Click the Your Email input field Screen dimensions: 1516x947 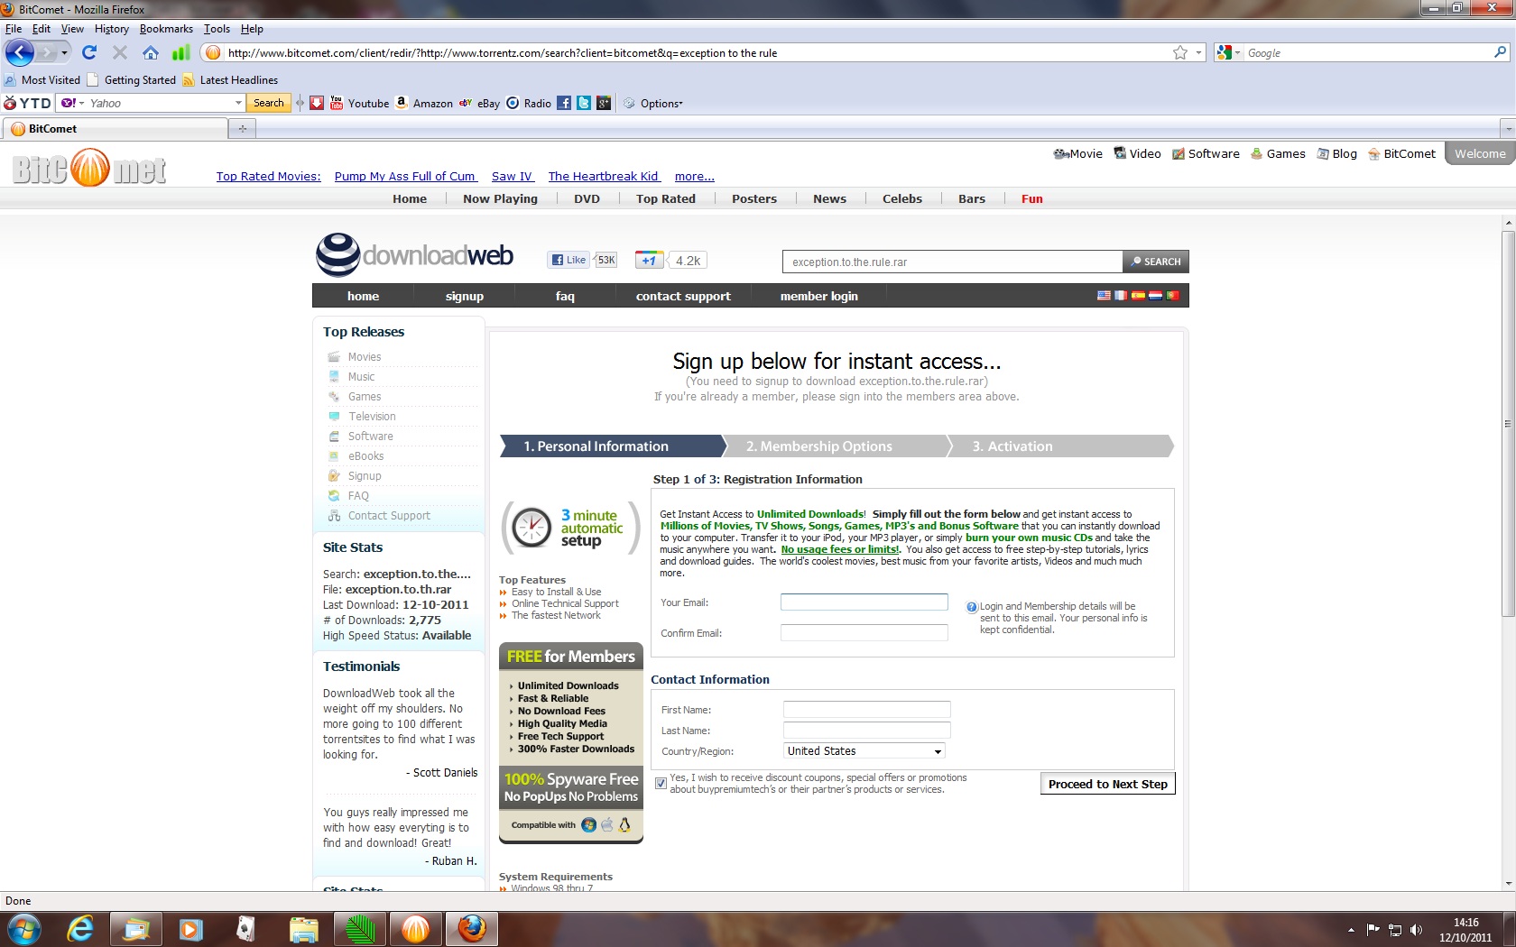click(x=864, y=602)
